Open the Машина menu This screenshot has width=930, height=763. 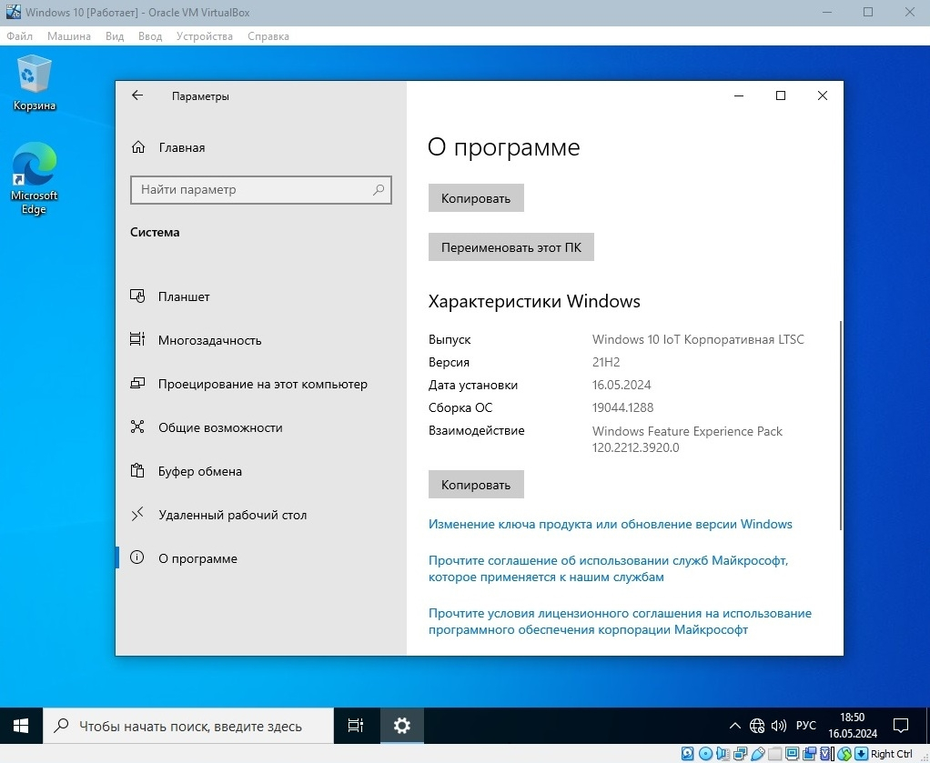pos(69,36)
